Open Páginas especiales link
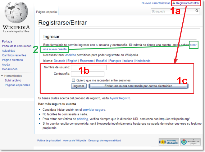Viewport: 205px width, 152px height. click(x=17, y=85)
